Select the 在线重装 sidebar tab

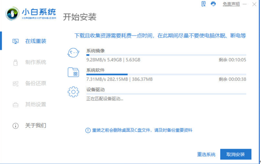29,41
